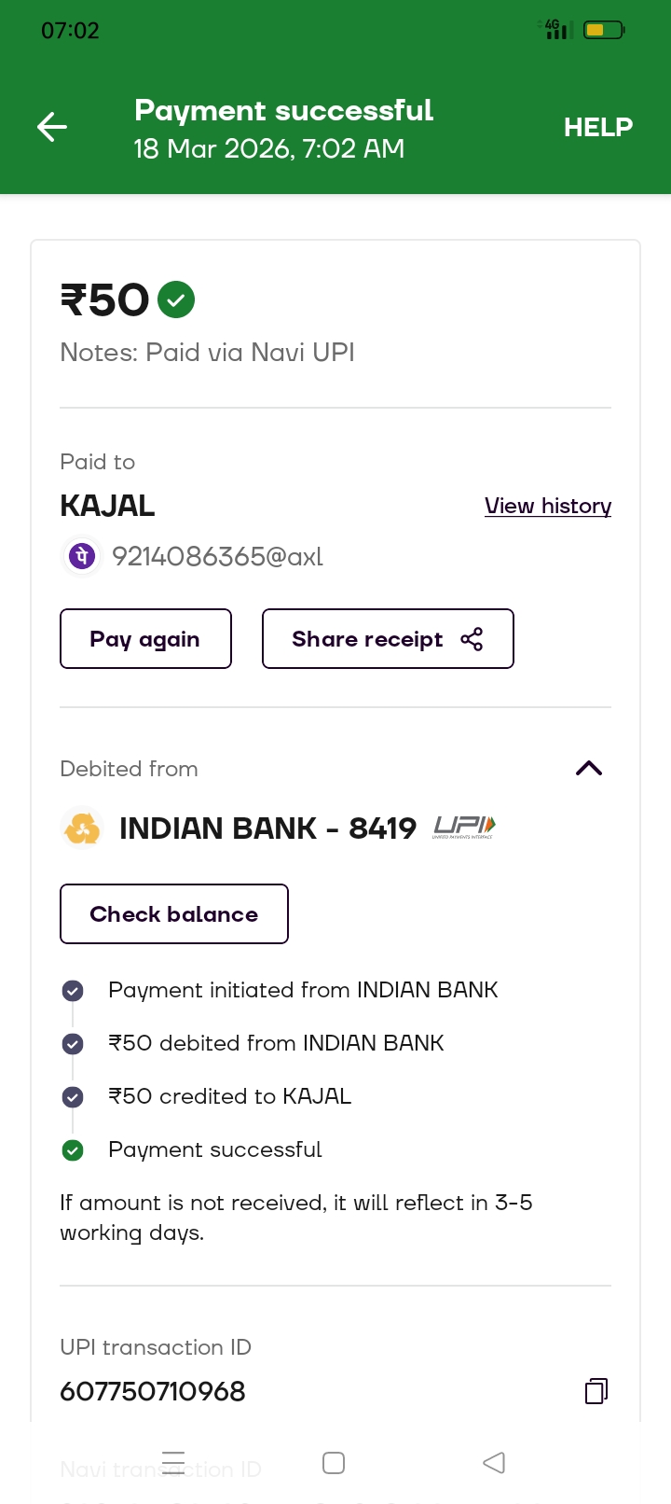Tap the PhonePe icon beside UPI ID
Viewport: 671px width, 1504px height.
point(82,557)
